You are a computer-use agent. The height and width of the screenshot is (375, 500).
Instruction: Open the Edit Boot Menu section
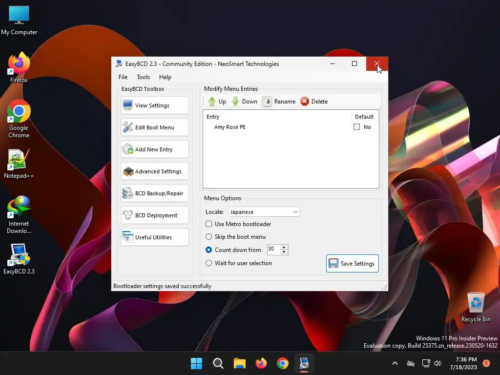[155, 127]
